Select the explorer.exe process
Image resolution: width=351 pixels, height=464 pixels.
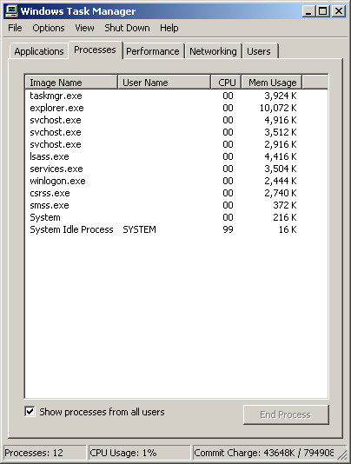(176, 108)
